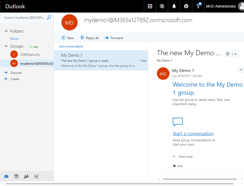
Task: Open the notifications bell
Action: pyautogui.click(x=174, y=6)
